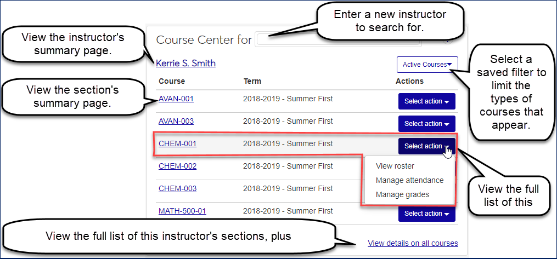
Task: Click the Term column header
Action: [252, 82]
